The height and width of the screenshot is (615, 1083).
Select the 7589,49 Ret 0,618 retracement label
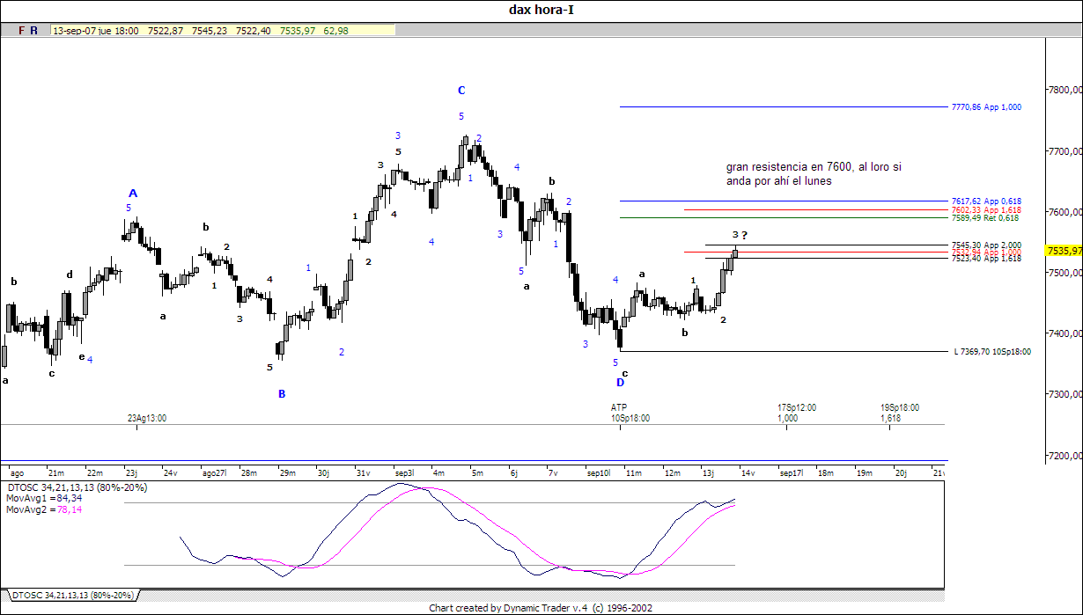pos(985,218)
